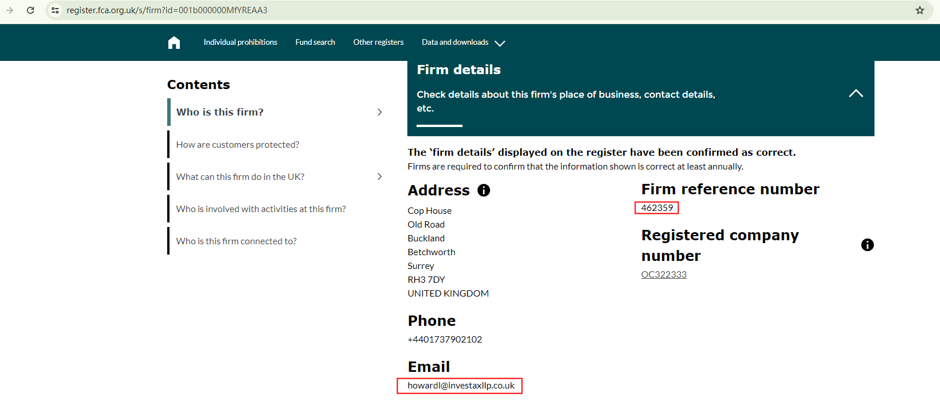Expand the 'Who is this firm?' chevron
The image size is (940, 400).
point(379,112)
